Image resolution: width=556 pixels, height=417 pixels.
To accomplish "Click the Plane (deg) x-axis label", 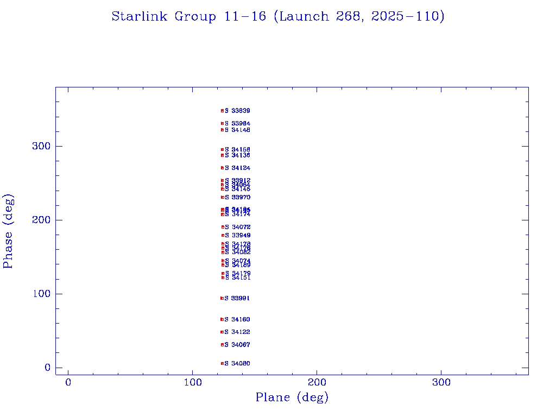I will 292,397.
